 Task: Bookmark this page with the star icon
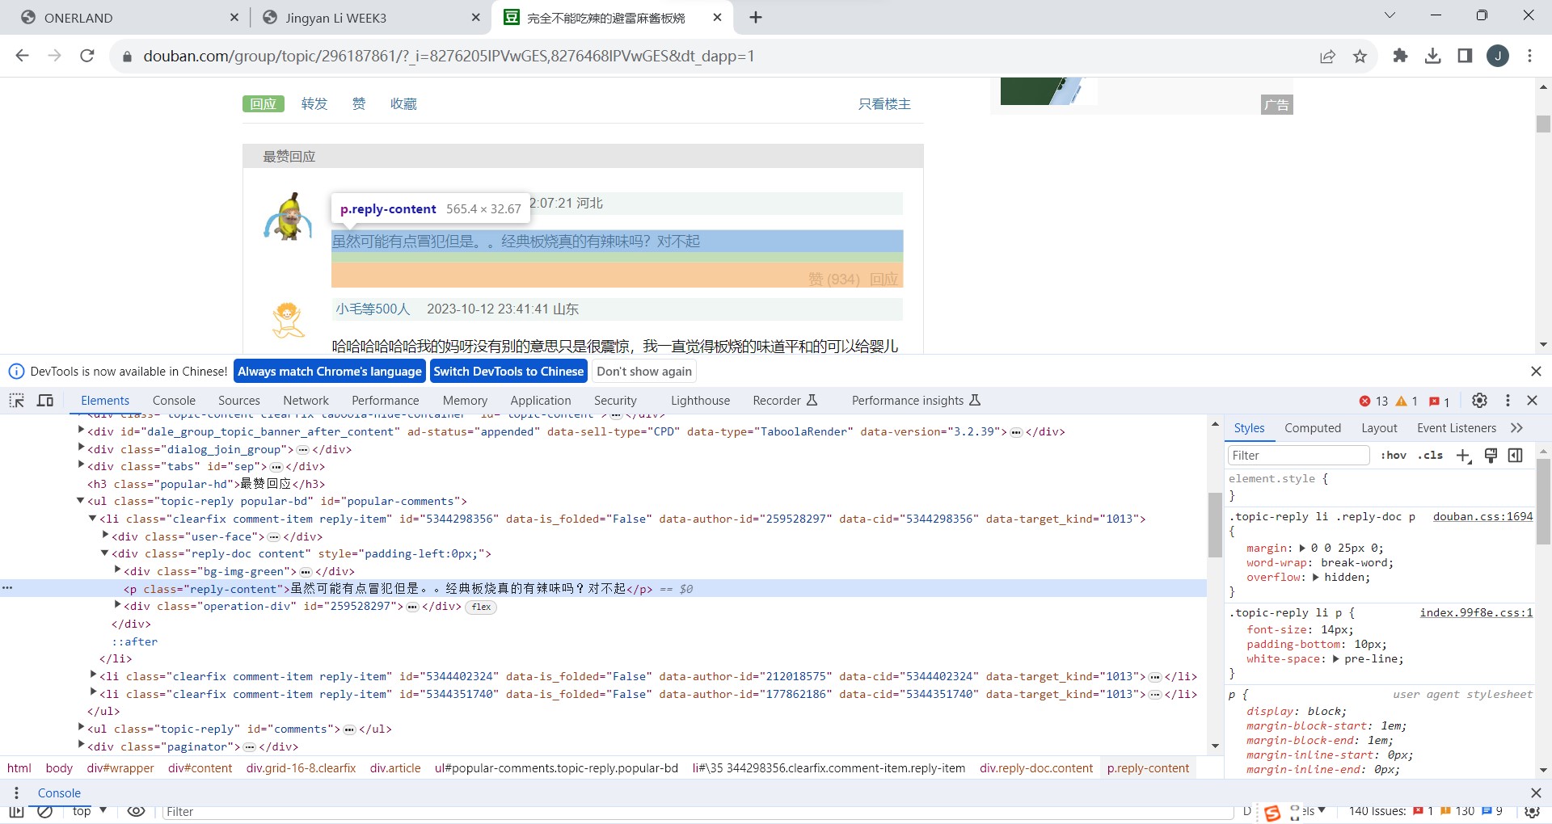1360,56
